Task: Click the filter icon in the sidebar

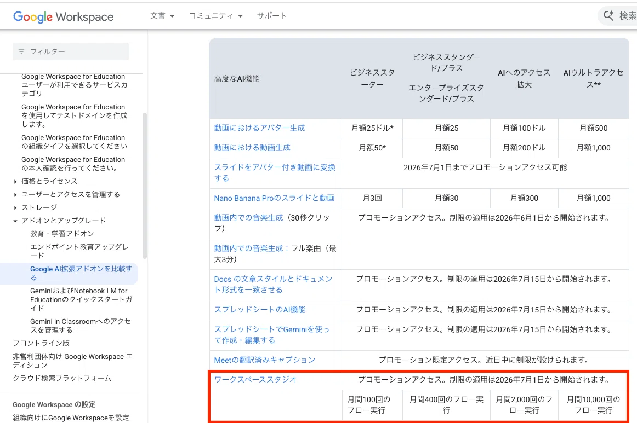Action: point(21,51)
